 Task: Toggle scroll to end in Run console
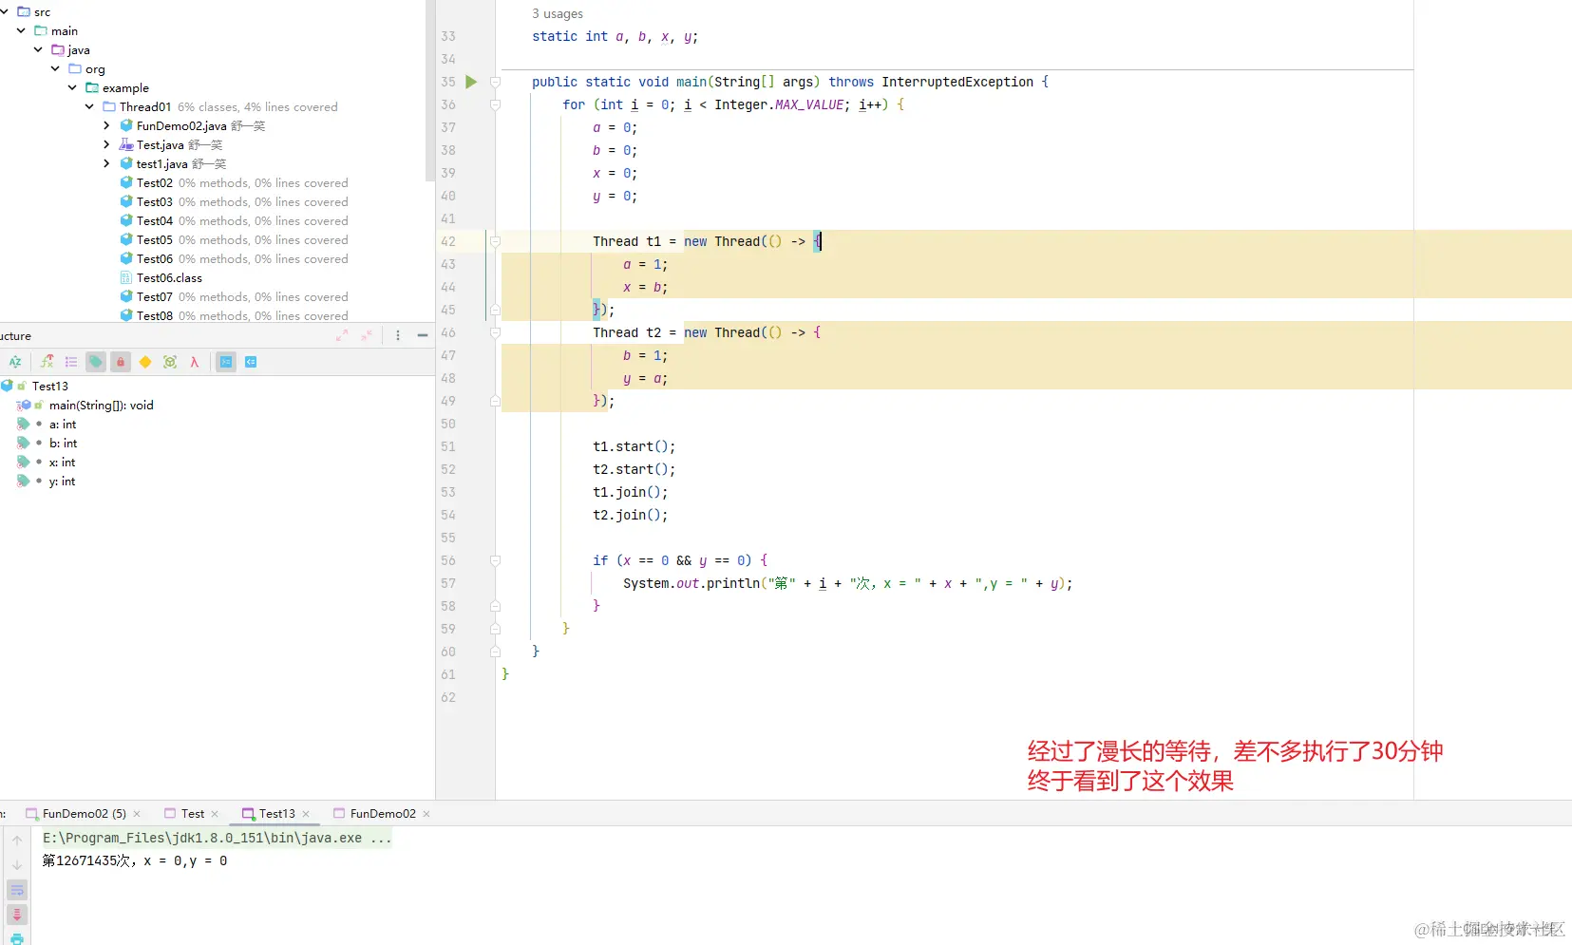pyautogui.click(x=17, y=915)
